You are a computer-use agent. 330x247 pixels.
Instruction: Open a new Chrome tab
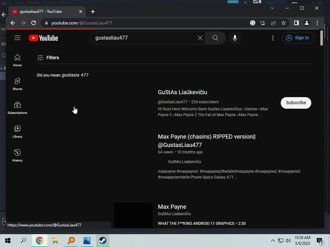(92, 12)
